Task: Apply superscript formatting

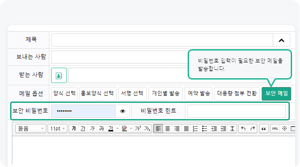Action: point(138,128)
